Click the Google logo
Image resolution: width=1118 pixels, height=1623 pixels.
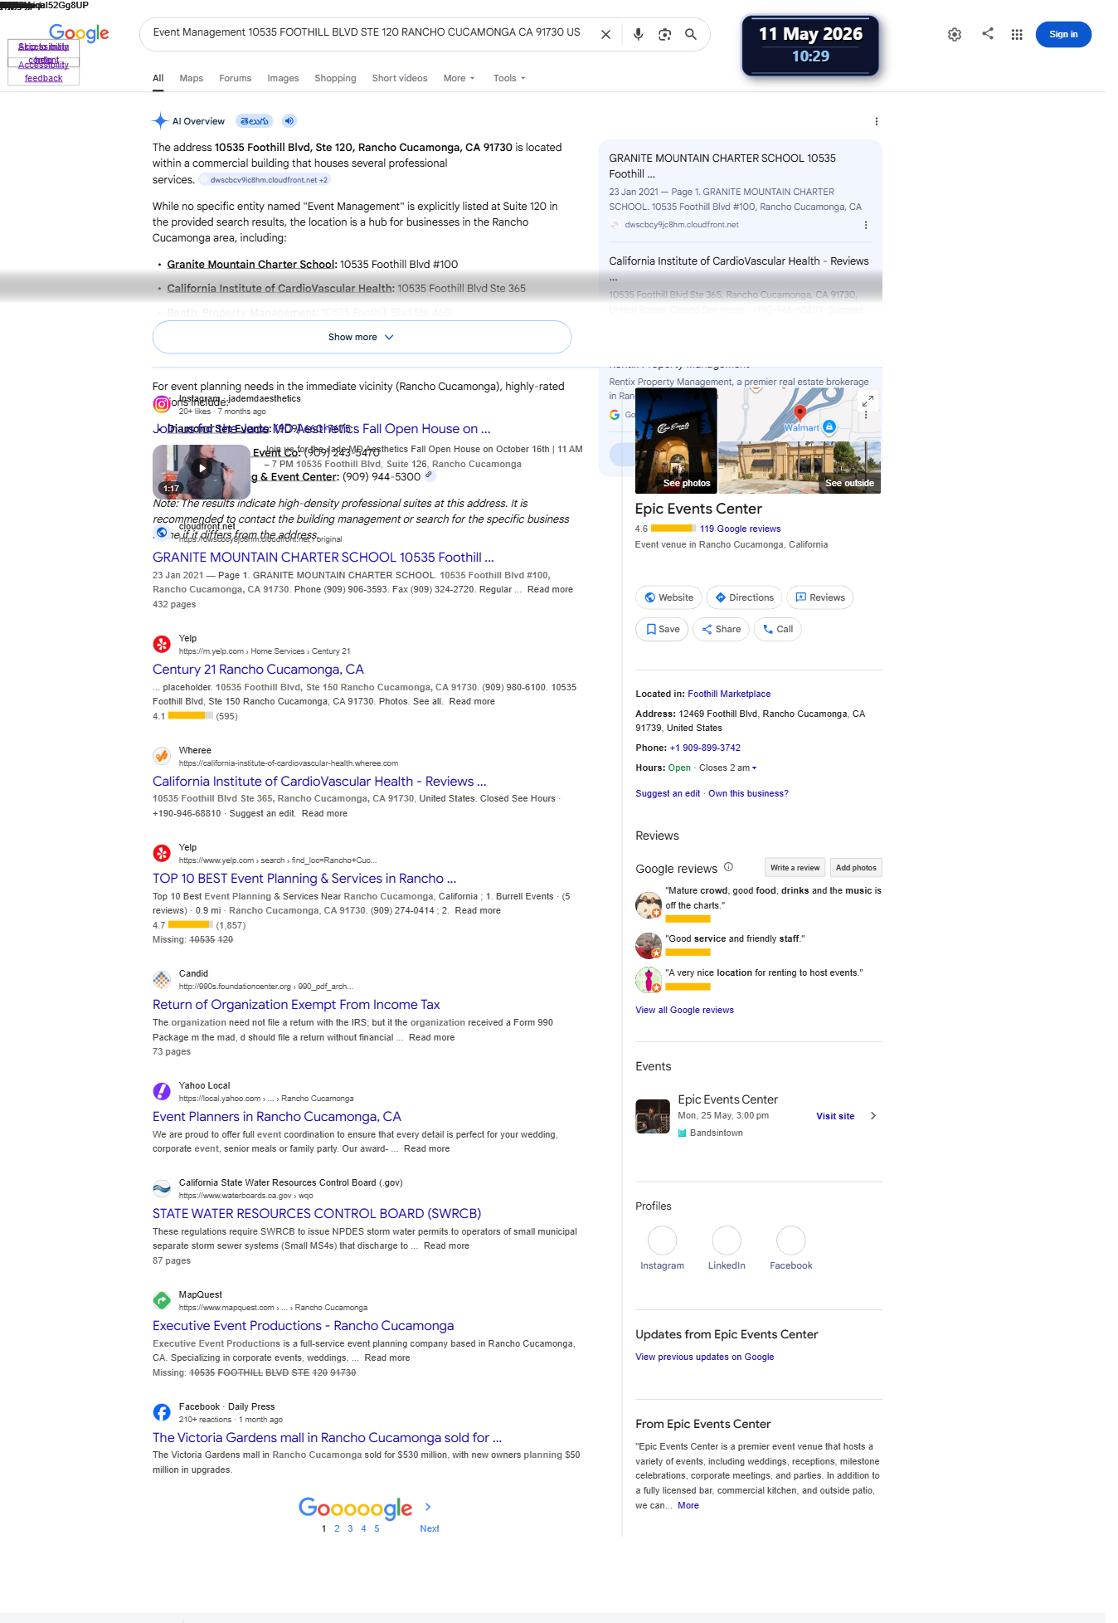(79, 33)
